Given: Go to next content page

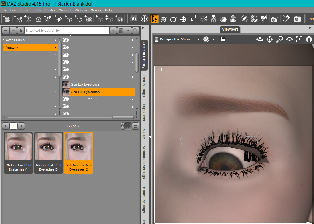Looking at the screenshot, I should click(21, 126).
